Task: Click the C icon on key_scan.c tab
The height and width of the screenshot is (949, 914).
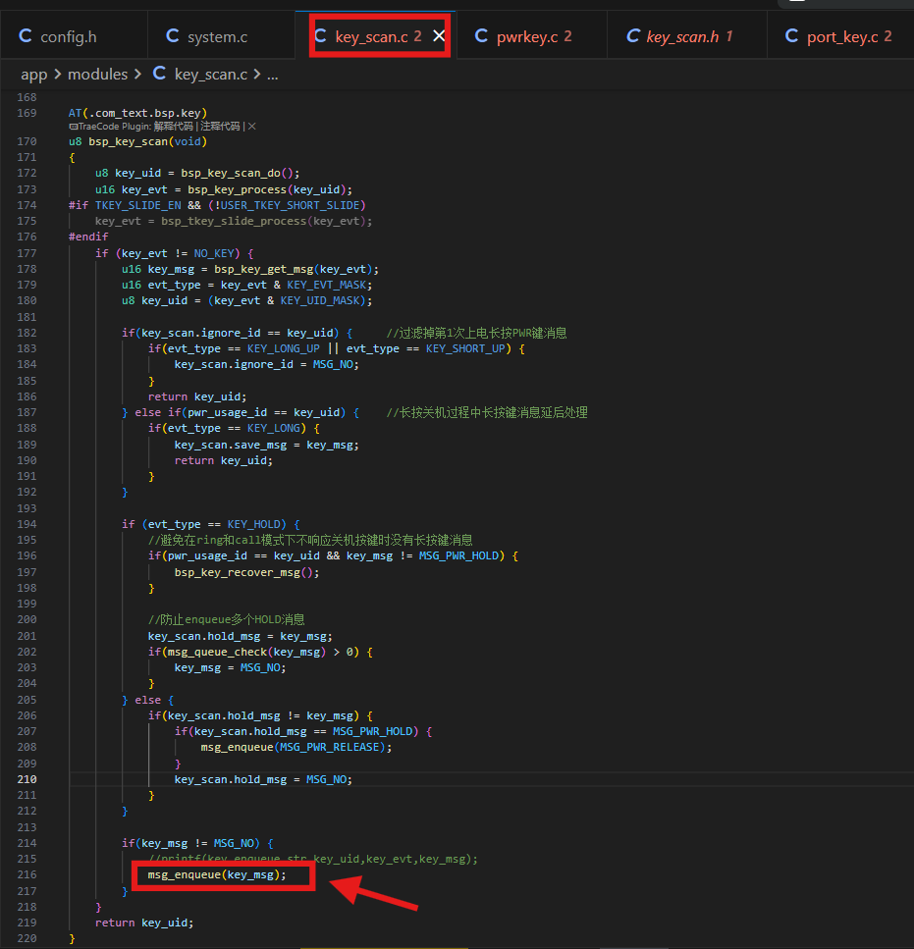Action: click(321, 36)
